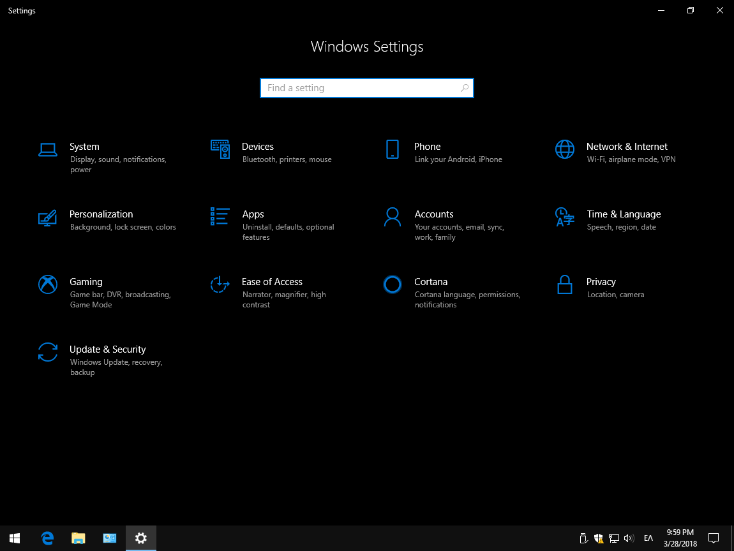Click 'Link your Android, iPhone' description
Image resolution: width=734 pixels, height=551 pixels.
tap(458, 159)
